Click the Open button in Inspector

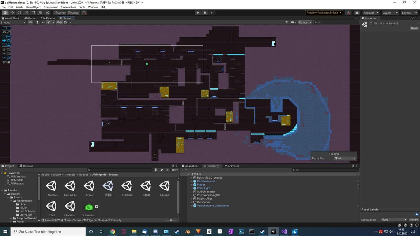(414, 28)
